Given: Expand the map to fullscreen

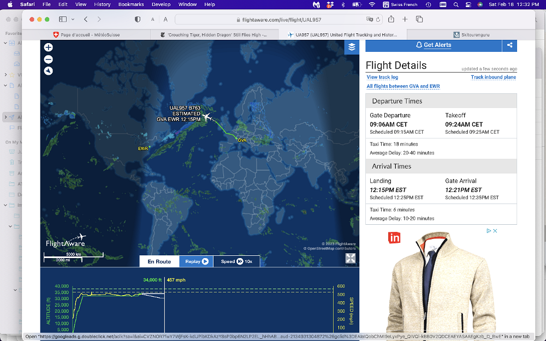Looking at the screenshot, I should pos(351,258).
